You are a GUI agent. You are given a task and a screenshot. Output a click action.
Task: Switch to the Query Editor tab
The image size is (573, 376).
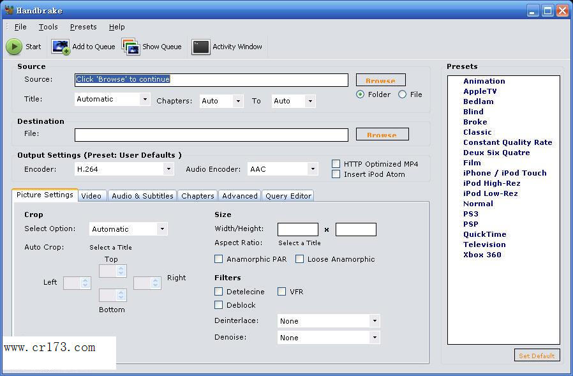pos(288,196)
